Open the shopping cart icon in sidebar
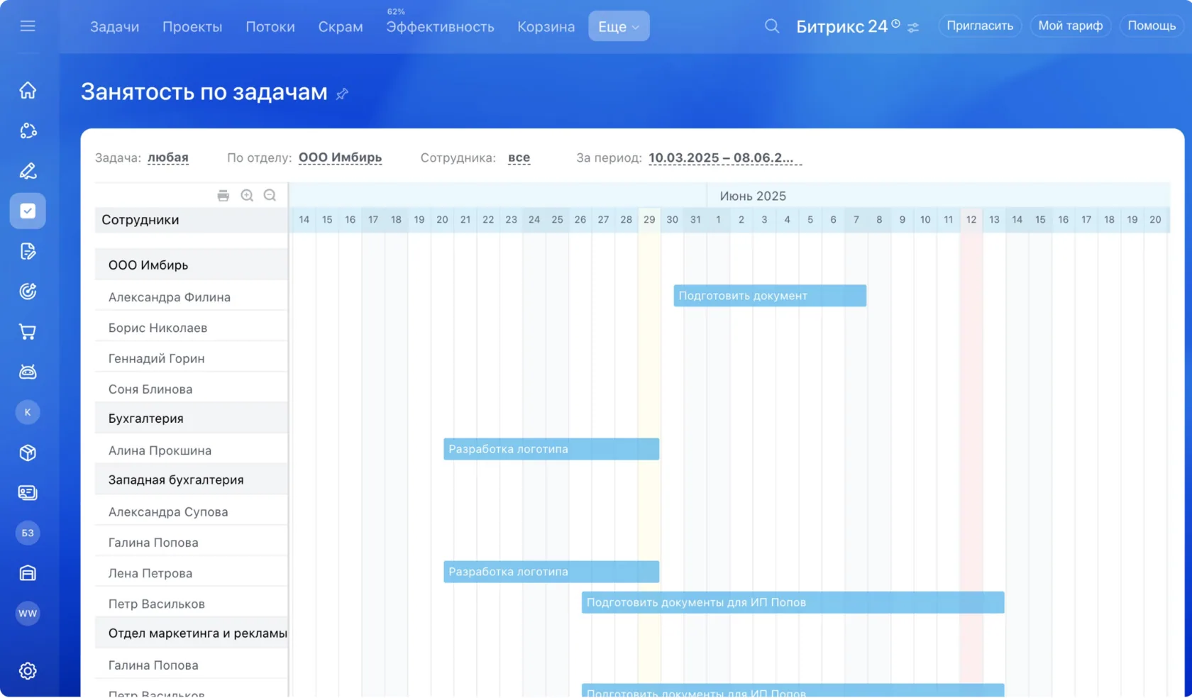 tap(28, 331)
